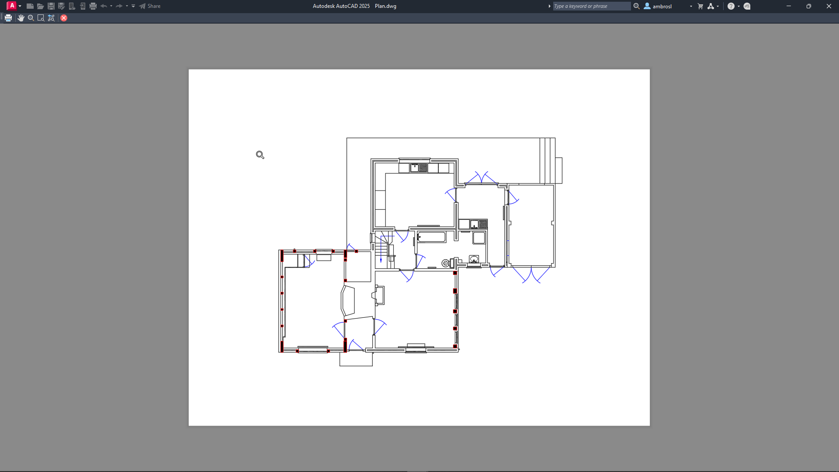Viewport: 839px width, 472px height.
Task: Open the ambrosl account menu
Action: pos(662,6)
